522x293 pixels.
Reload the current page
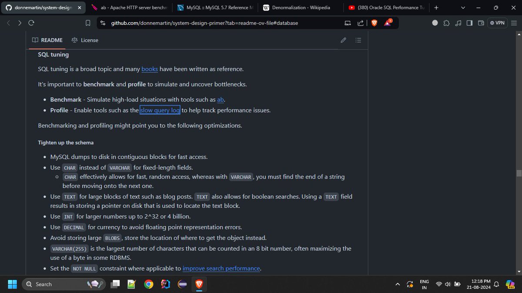coord(31,23)
